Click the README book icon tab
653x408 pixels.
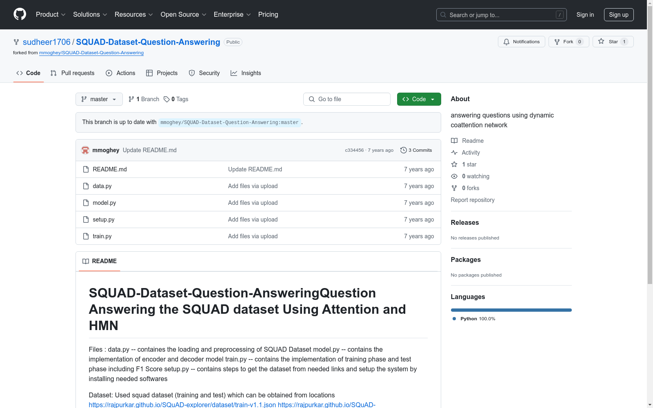[x=86, y=261]
